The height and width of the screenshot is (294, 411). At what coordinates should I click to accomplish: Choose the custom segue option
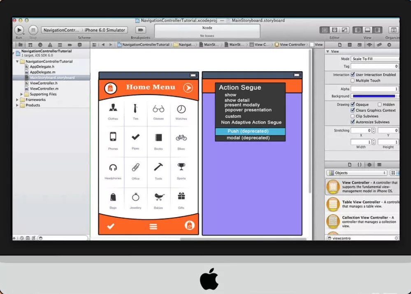tap(233, 116)
